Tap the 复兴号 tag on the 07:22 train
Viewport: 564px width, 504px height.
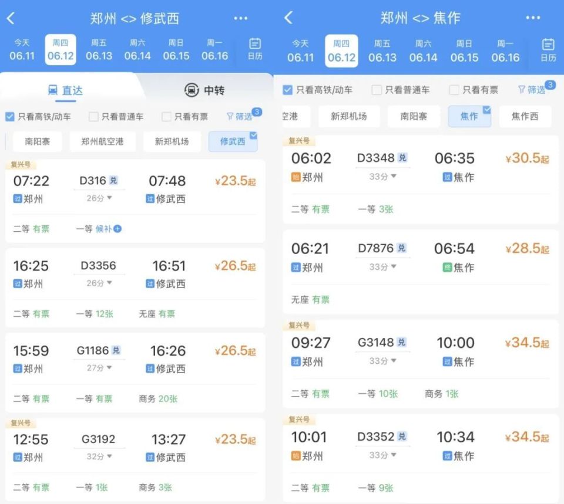point(21,164)
